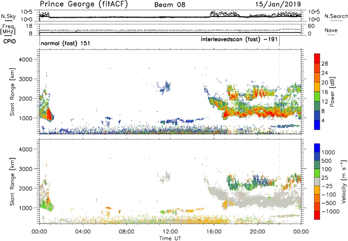
Task: Click the '4000' tick of the power panel
Action: click(25, 60)
